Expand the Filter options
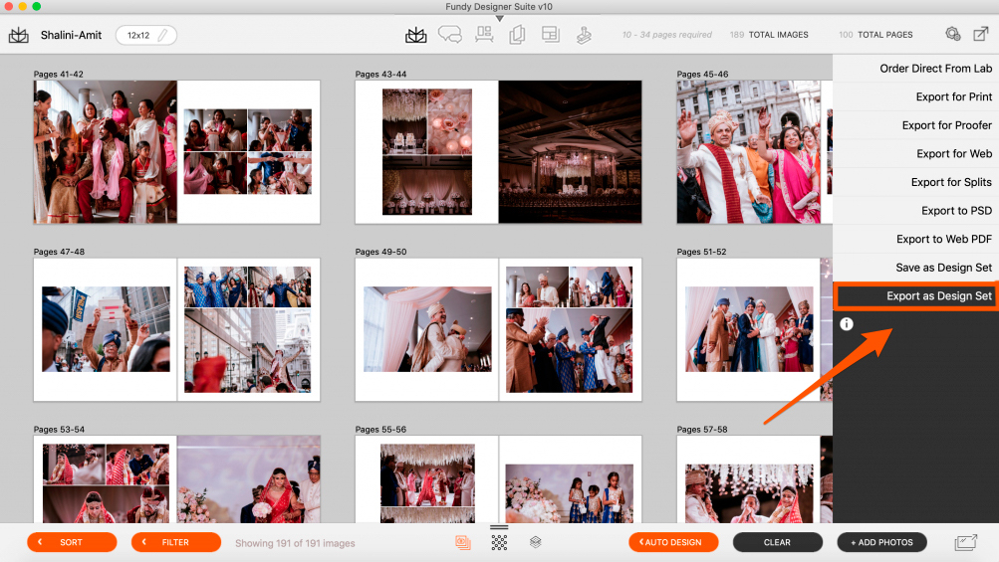The height and width of the screenshot is (562, 999). point(175,542)
